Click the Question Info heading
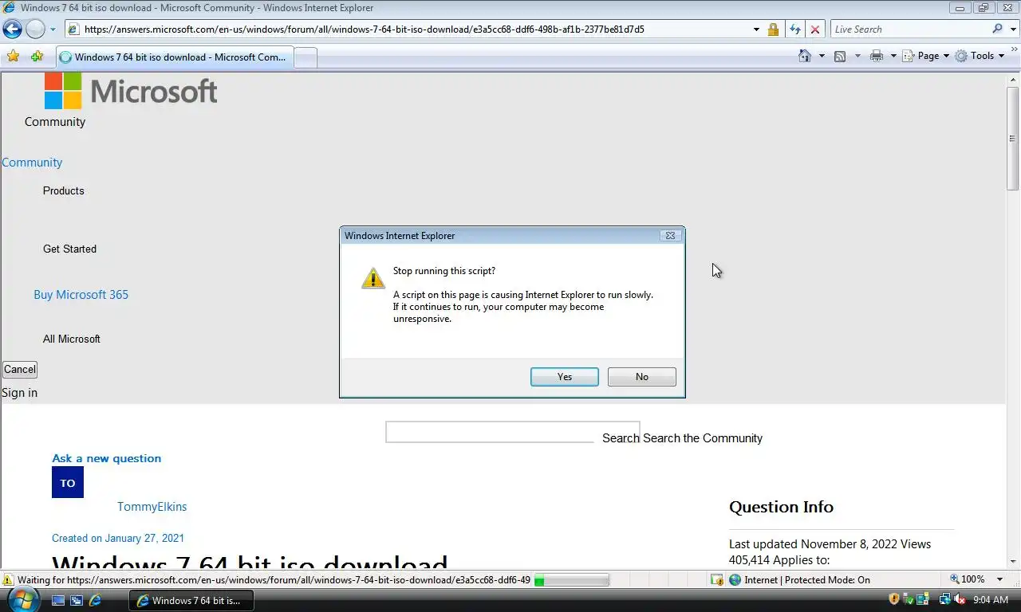Screen dimensions: 1021x612 pyautogui.click(x=781, y=507)
